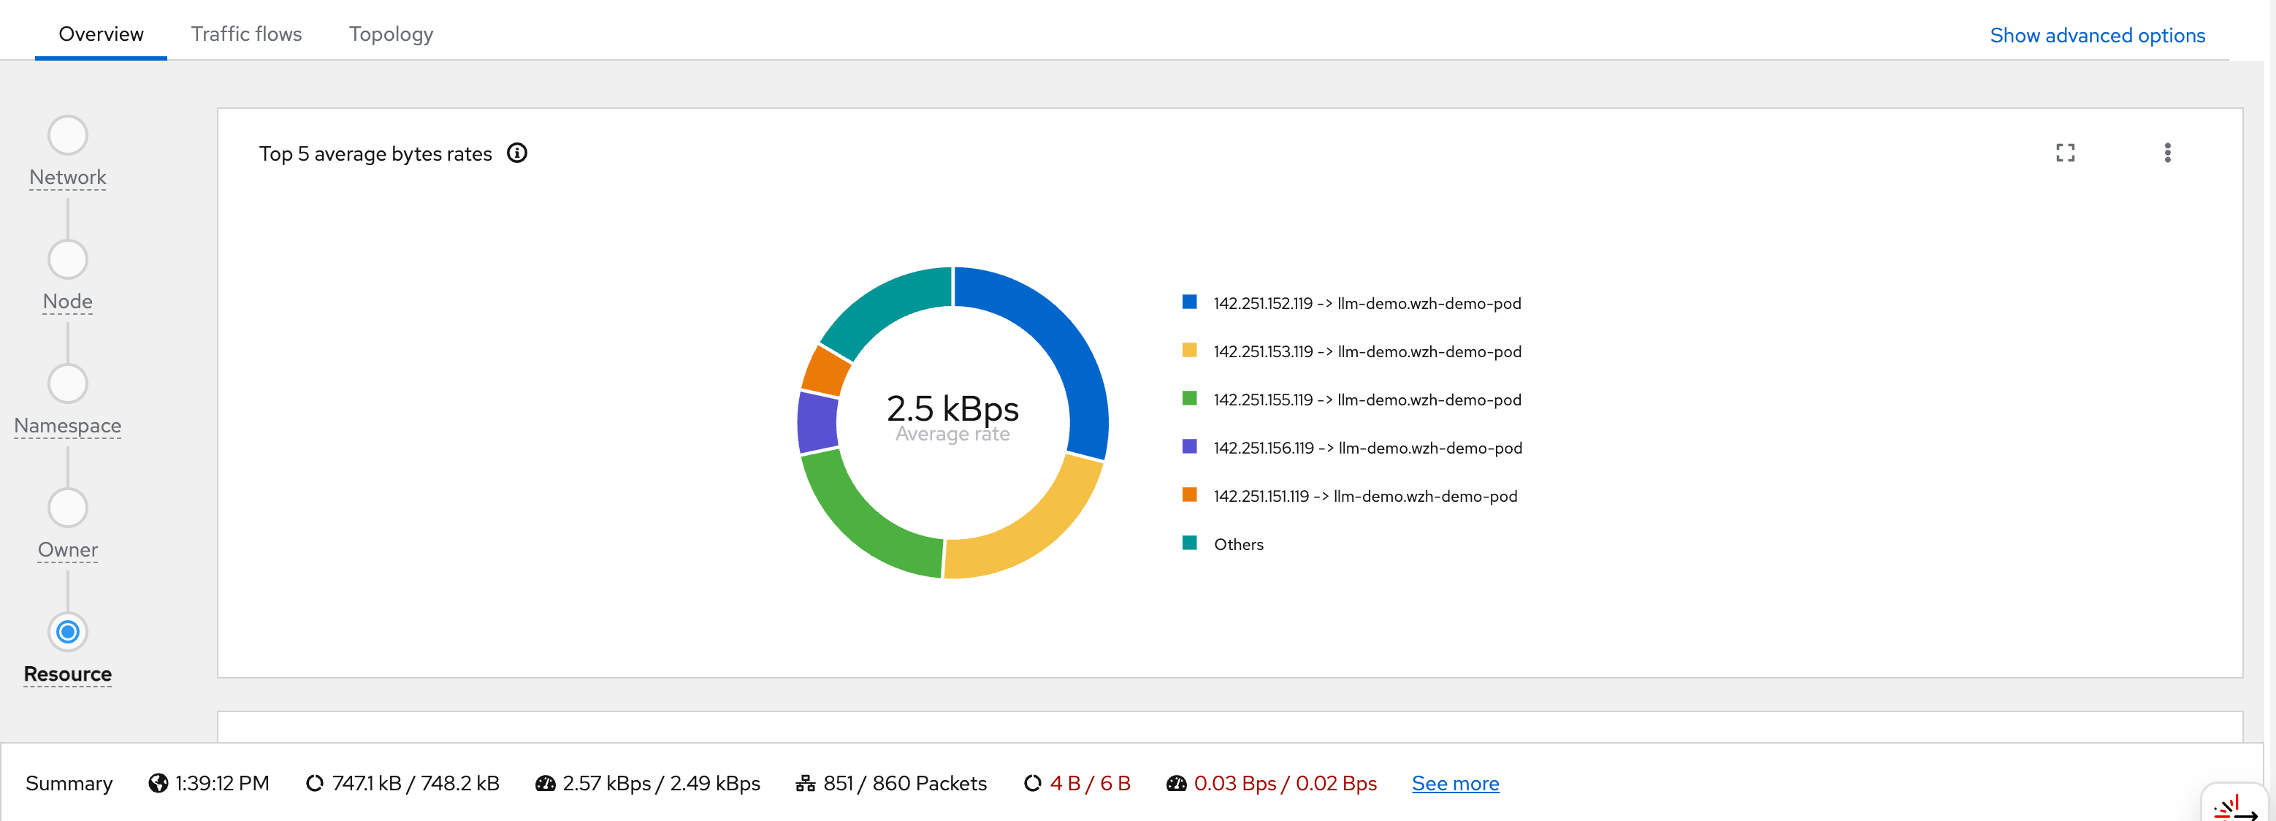Screen dimensions: 2276x821
Task: Open the See more summary link
Action: [x=1454, y=783]
